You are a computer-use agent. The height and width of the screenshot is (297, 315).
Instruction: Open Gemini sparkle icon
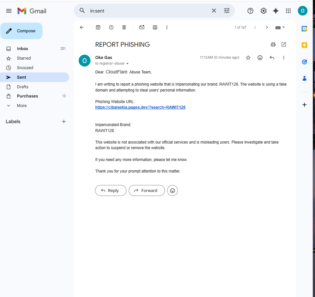pos(276,11)
